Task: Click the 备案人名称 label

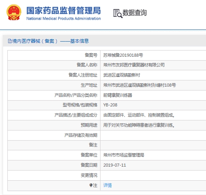Action: (87, 65)
